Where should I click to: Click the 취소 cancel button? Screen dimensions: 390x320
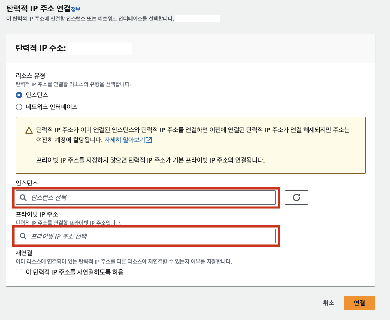[x=328, y=303]
